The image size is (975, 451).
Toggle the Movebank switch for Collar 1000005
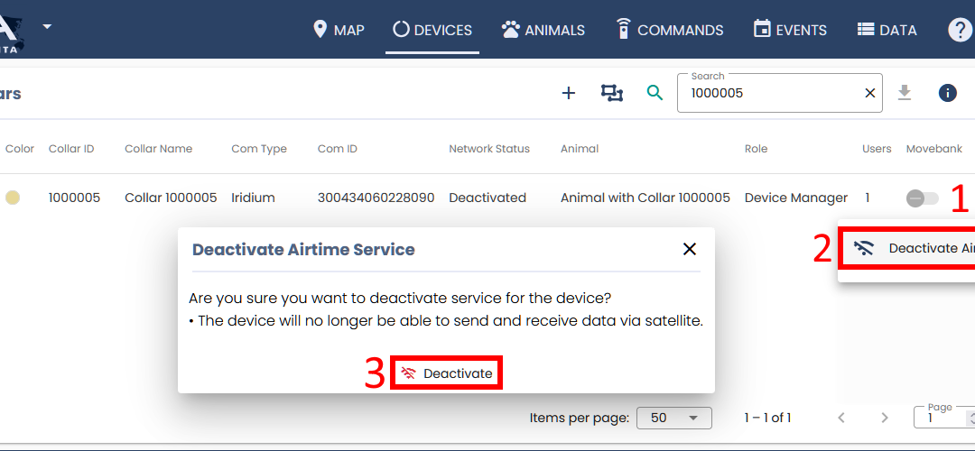922,198
